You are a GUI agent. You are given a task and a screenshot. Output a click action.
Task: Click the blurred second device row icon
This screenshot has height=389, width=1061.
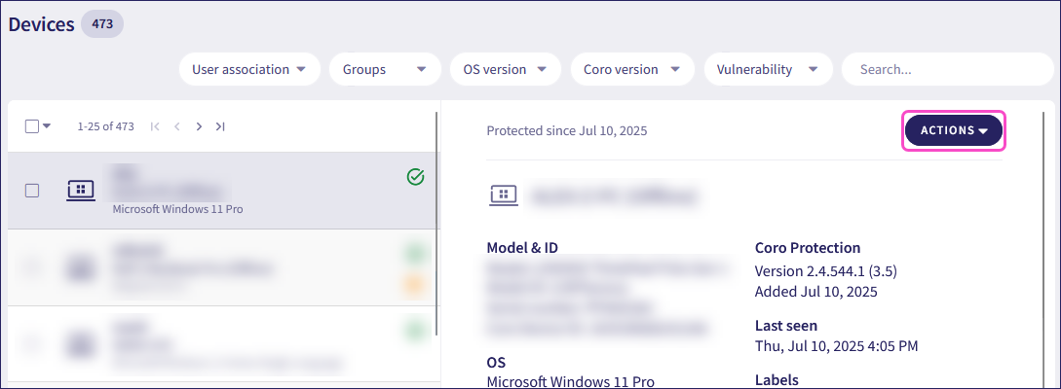tap(80, 267)
